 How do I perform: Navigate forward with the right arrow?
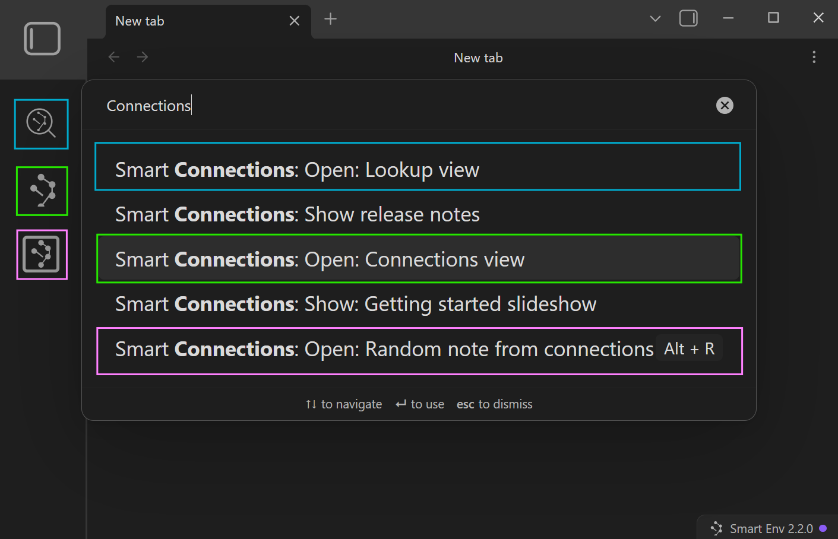pos(143,57)
